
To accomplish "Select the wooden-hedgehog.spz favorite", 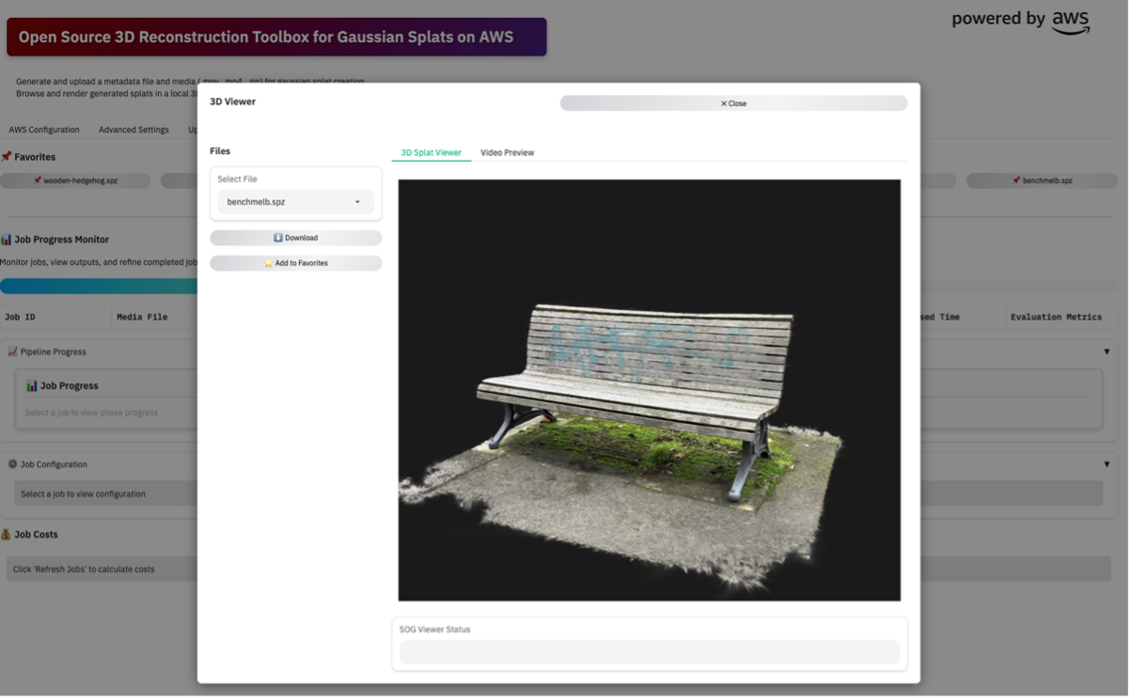I will point(75,180).
